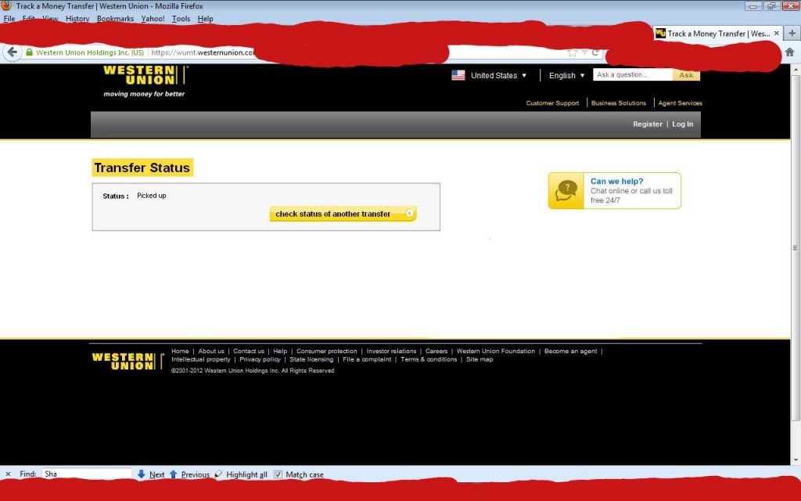Open the Customer Support link
The image size is (801, 501).
(552, 103)
